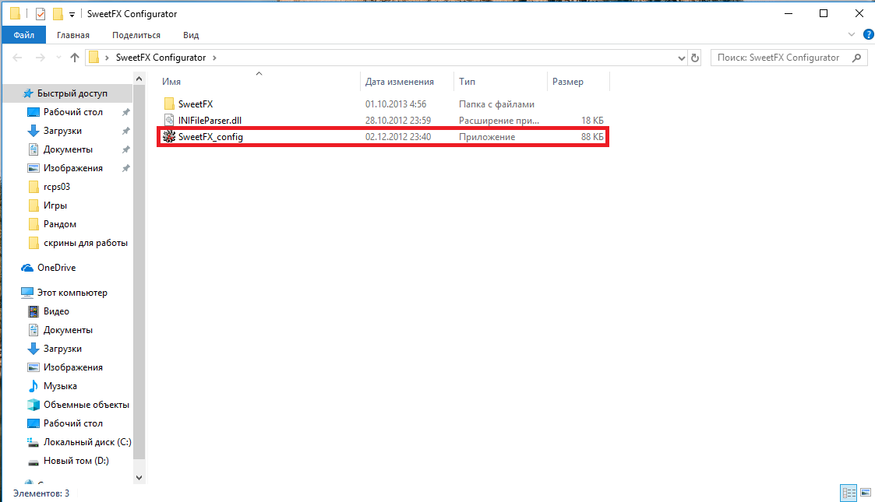Open the Главная ribbon tab
The width and height of the screenshot is (875, 502).
73,34
